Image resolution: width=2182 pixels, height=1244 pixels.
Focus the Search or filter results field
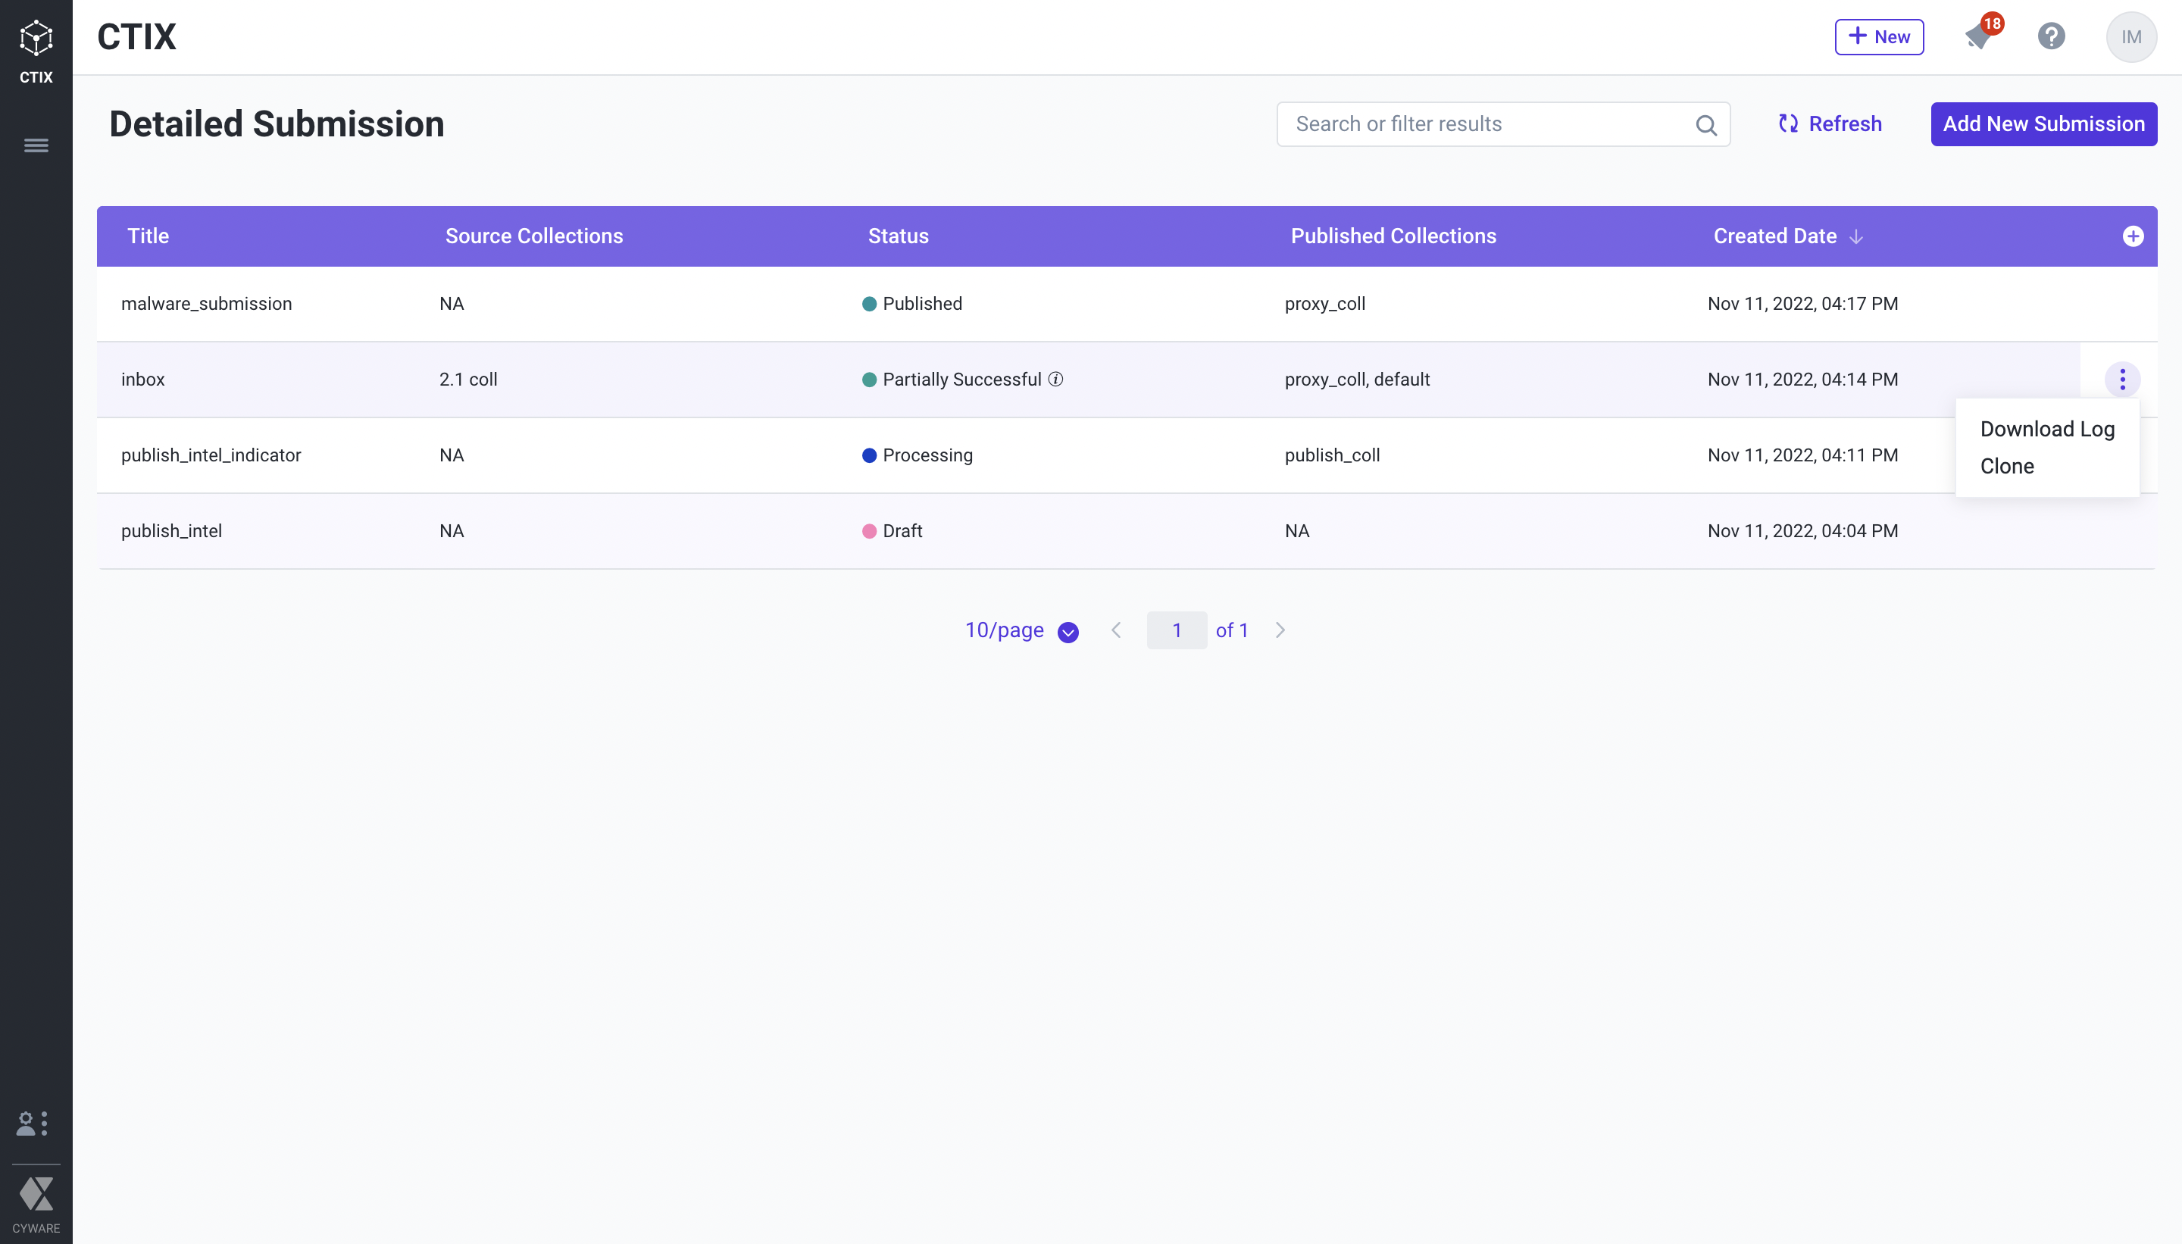pyautogui.click(x=1486, y=124)
